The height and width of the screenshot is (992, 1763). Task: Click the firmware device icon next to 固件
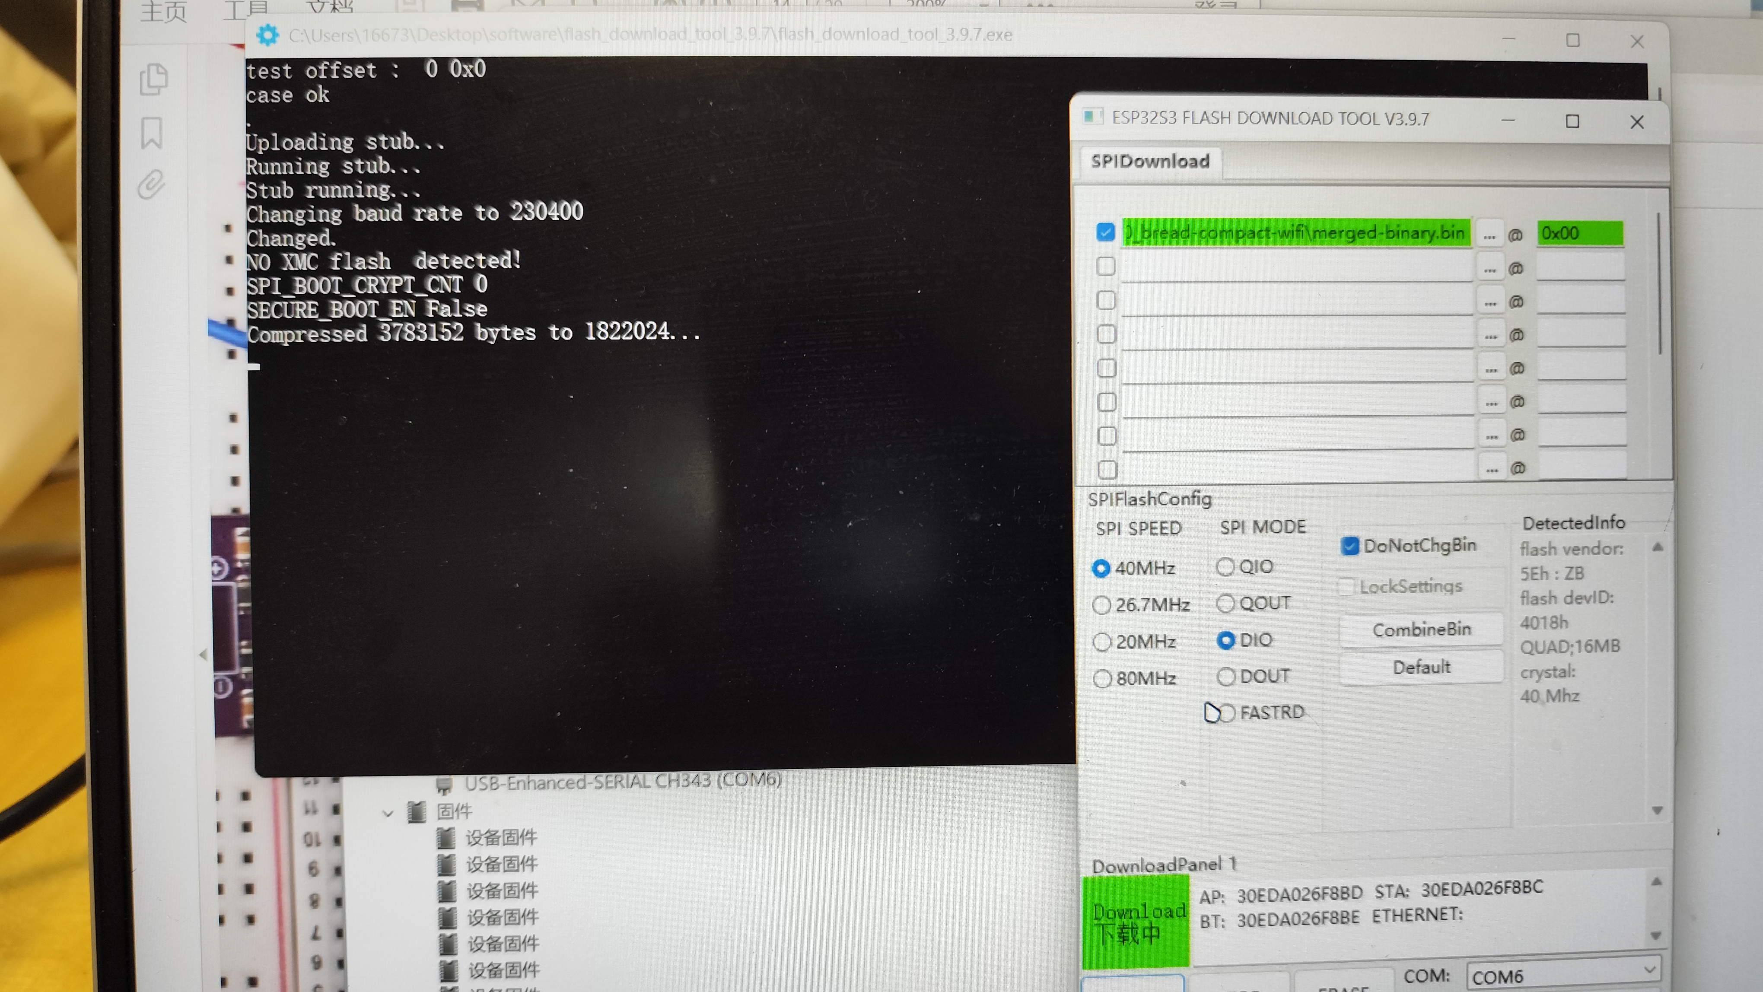[417, 812]
